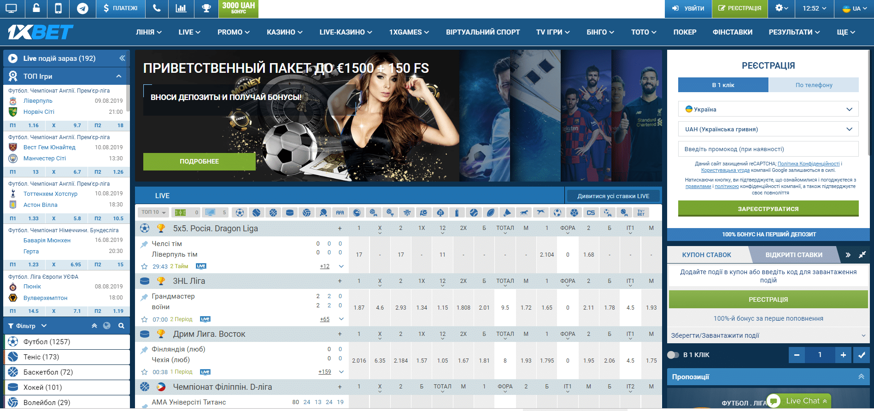874x411 pixels.
Task: Switch to По телефону registration tab
Action: pyautogui.click(x=814, y=85)
